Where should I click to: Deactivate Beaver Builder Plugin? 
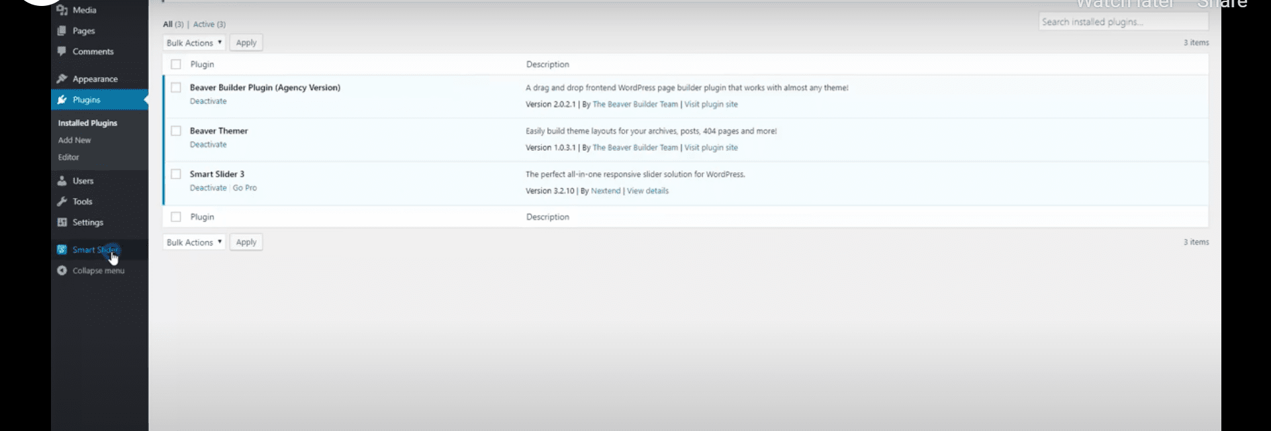pyautogui.click(x=209, y=101)
